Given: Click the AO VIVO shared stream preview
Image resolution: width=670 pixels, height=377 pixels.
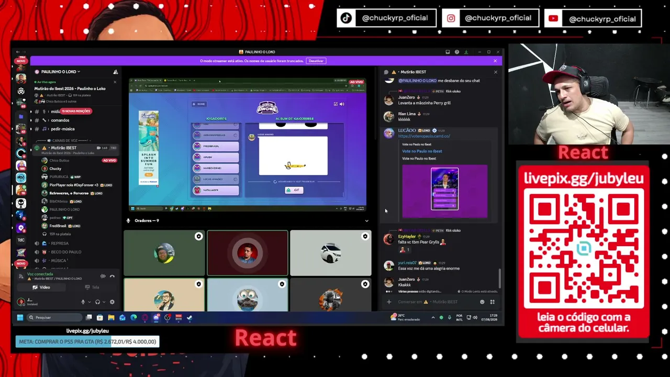Looking at the screenshot, I should point(248,145).
